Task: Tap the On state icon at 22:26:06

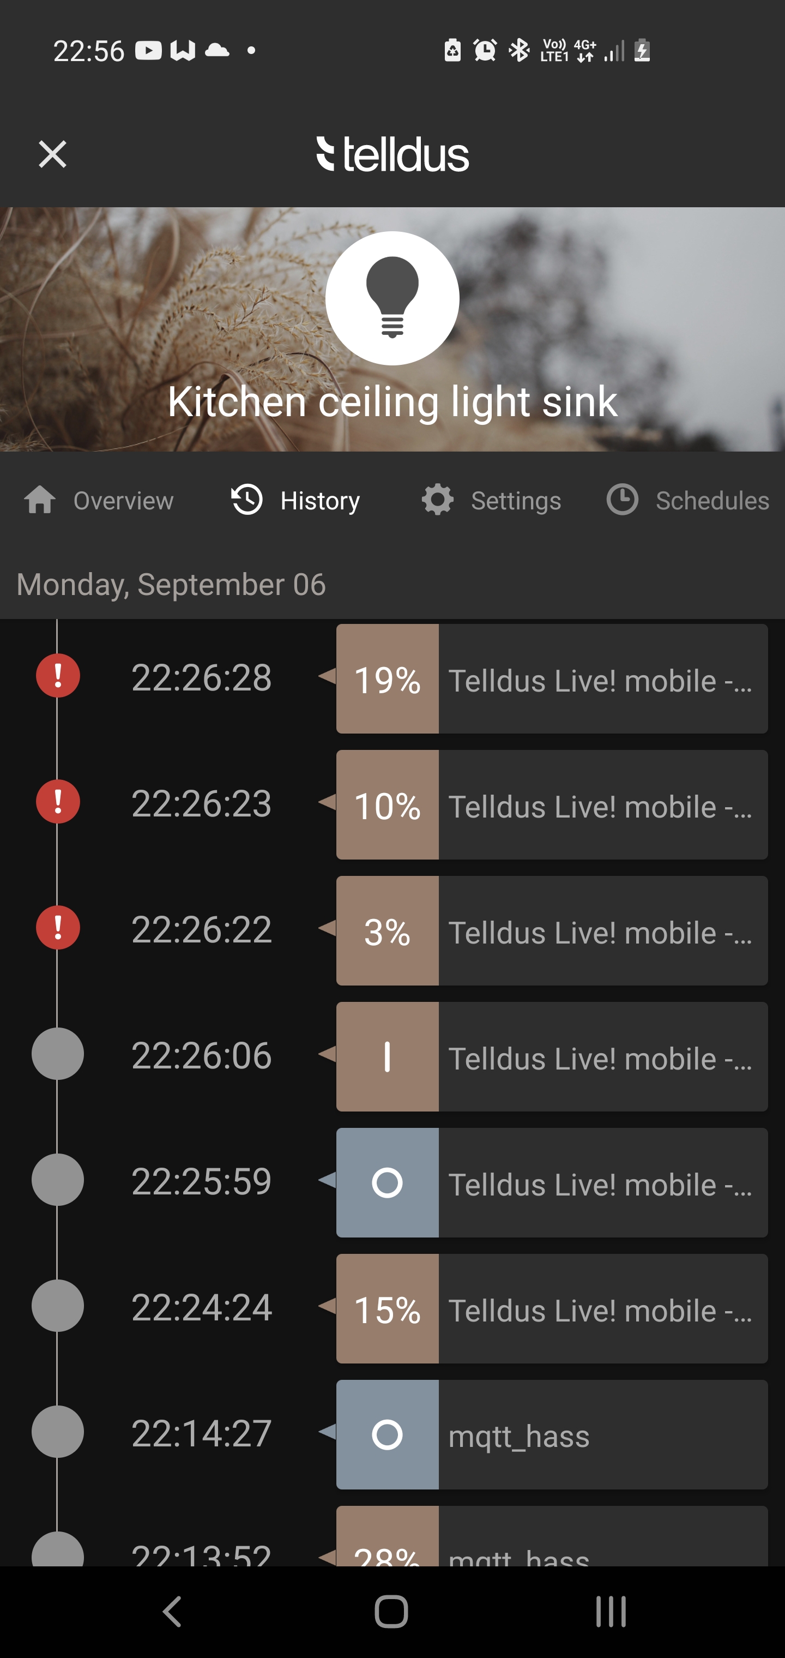Action: 388,1057
